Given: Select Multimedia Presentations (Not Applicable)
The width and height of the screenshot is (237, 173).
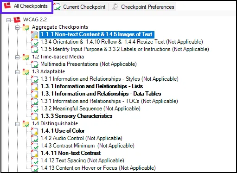Looking at the screenshot, I should point(89,64).
